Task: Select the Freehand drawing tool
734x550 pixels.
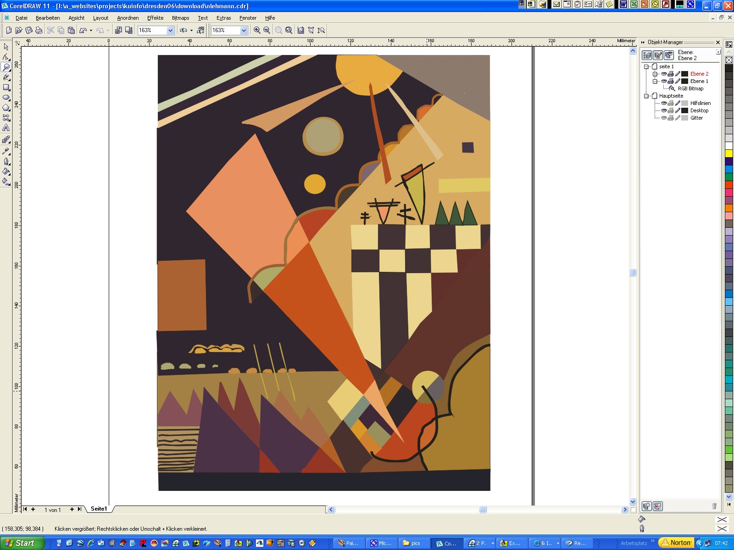Action: 6,77
